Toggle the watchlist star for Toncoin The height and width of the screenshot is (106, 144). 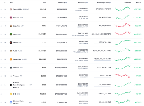tap(1, 68)
